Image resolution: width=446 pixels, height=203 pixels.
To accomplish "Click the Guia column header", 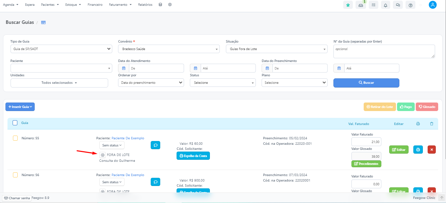I will coord(25,123).
